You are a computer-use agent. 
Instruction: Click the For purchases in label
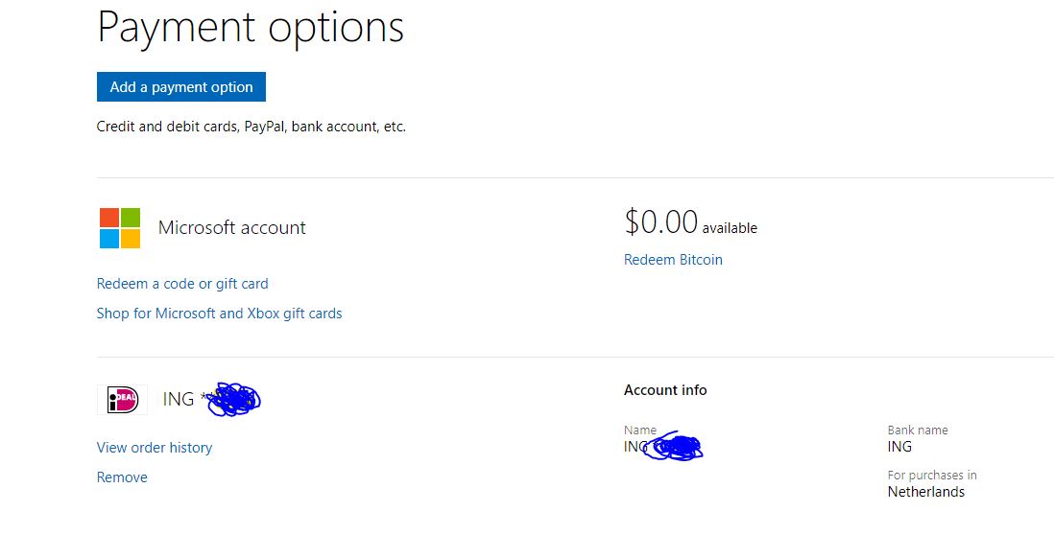[932, 476]
